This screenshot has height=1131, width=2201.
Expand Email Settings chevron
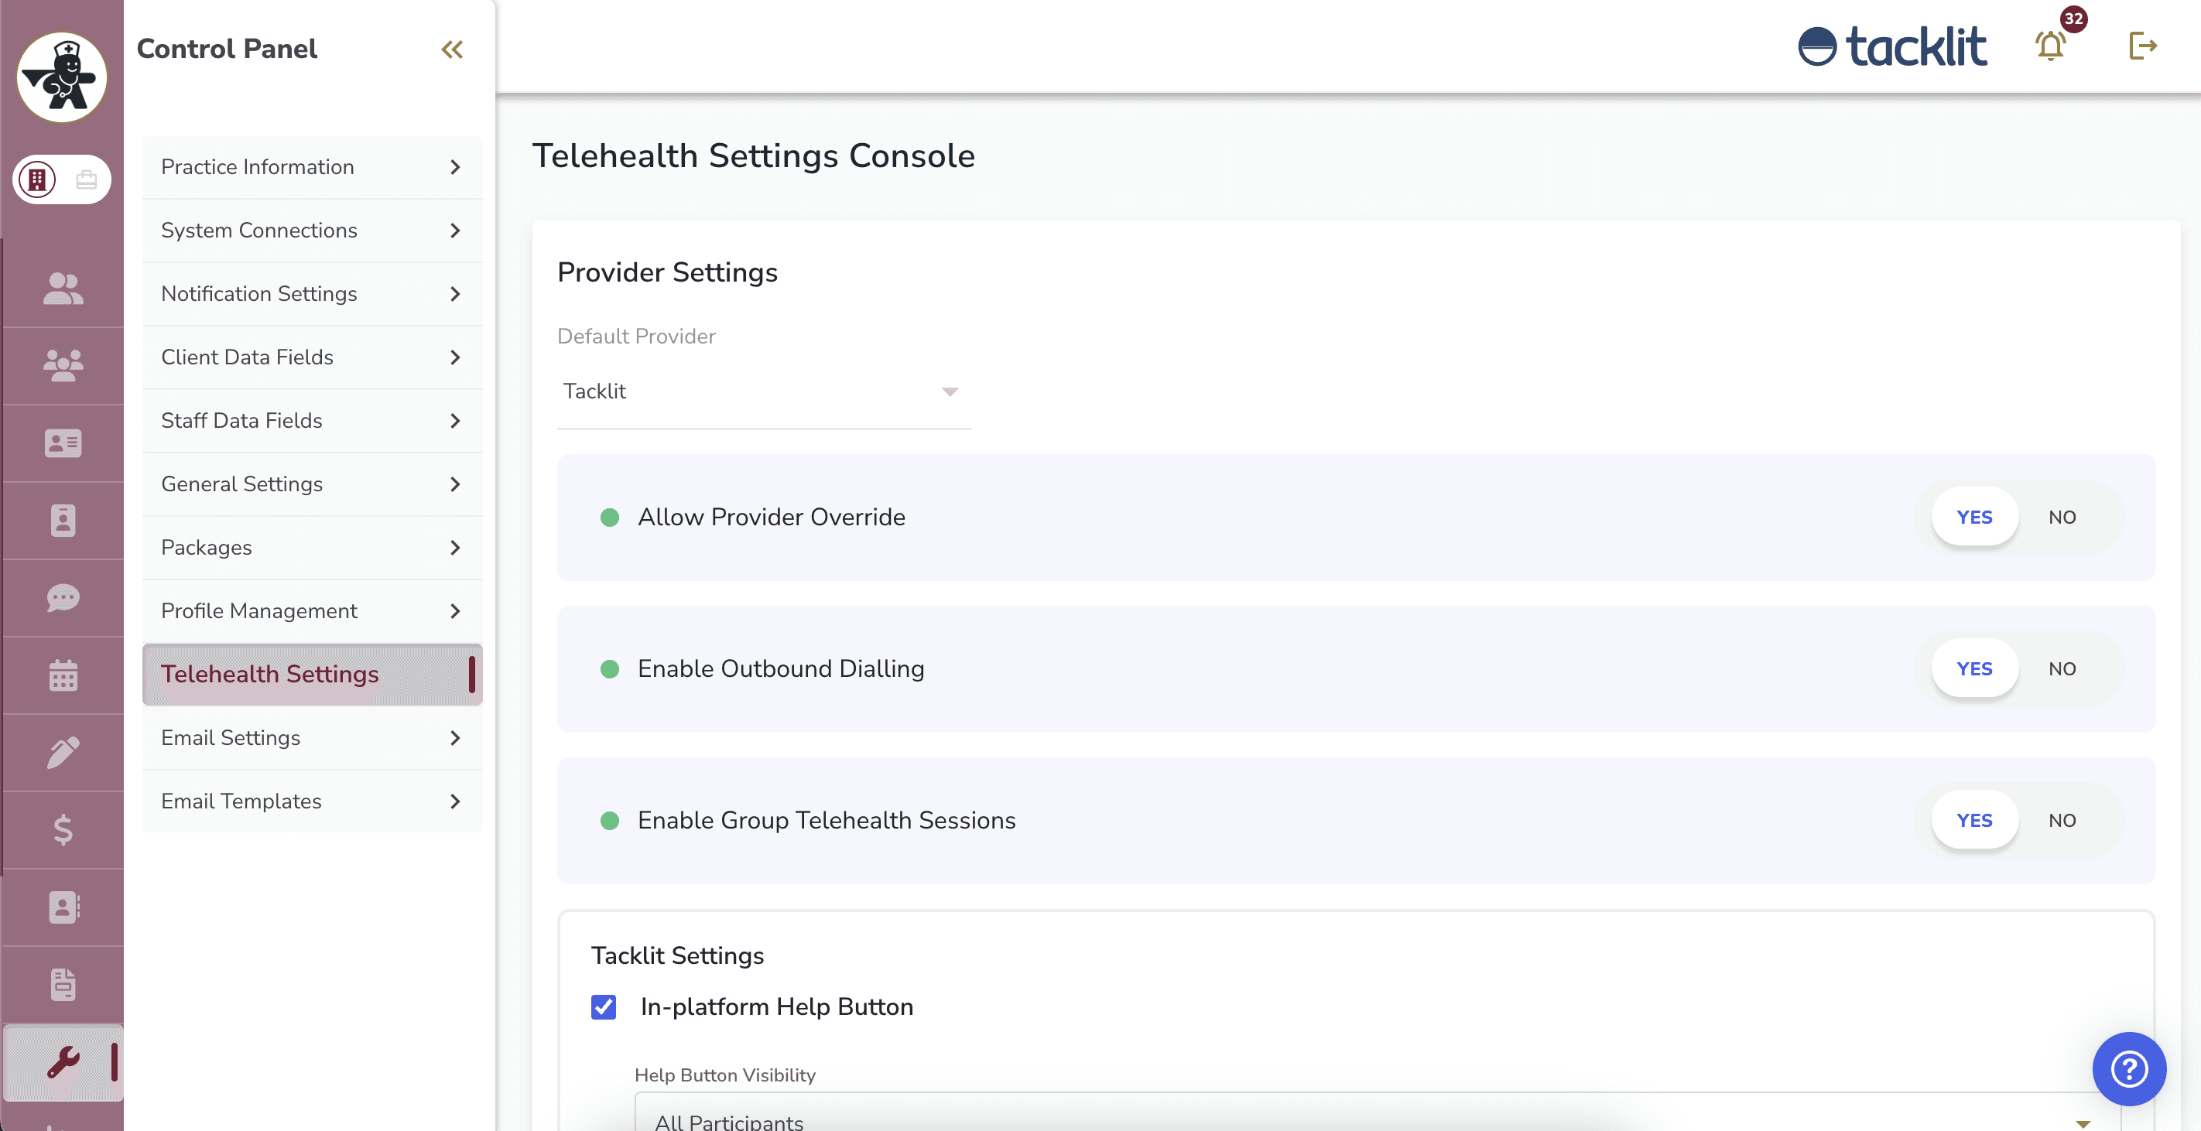[454, 738]
